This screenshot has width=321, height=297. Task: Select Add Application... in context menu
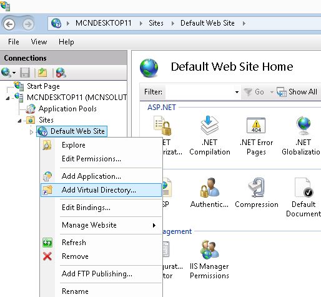pos(101,176)
